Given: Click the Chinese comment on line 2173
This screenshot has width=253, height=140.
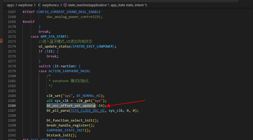Looking at the screenshot, I should click(65, 41).
